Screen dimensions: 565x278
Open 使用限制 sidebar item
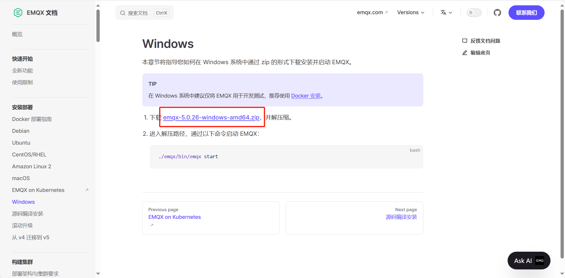click(x=22, y=83)
